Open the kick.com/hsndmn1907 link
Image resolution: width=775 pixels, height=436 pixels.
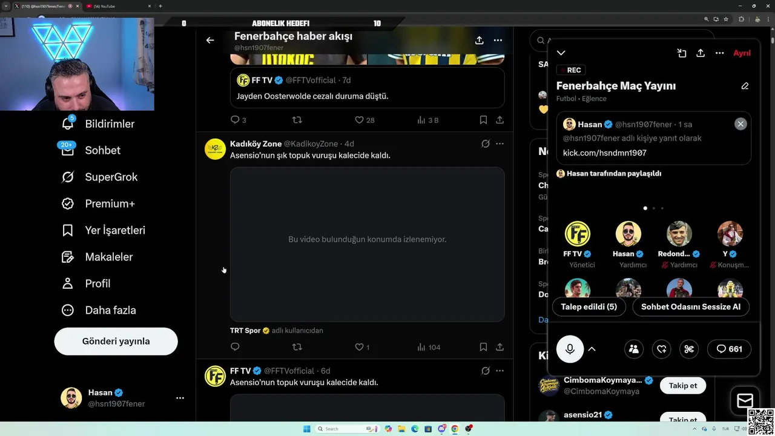pos(605,153)
